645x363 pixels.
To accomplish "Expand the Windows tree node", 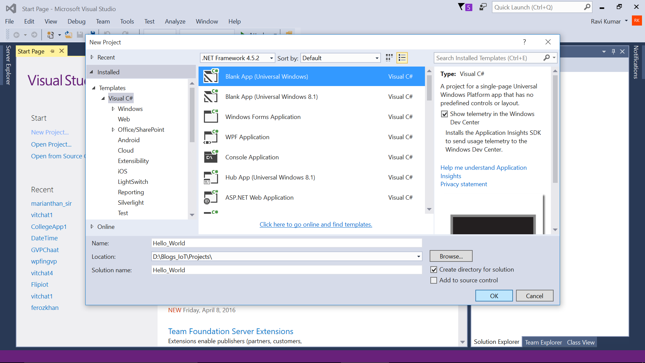I will (x=113, y=109).
